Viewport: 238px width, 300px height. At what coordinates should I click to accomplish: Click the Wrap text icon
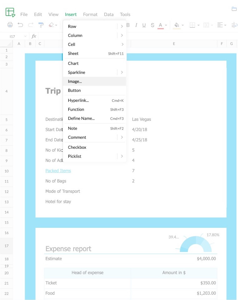pyautogui.click(x=234, y=25)
